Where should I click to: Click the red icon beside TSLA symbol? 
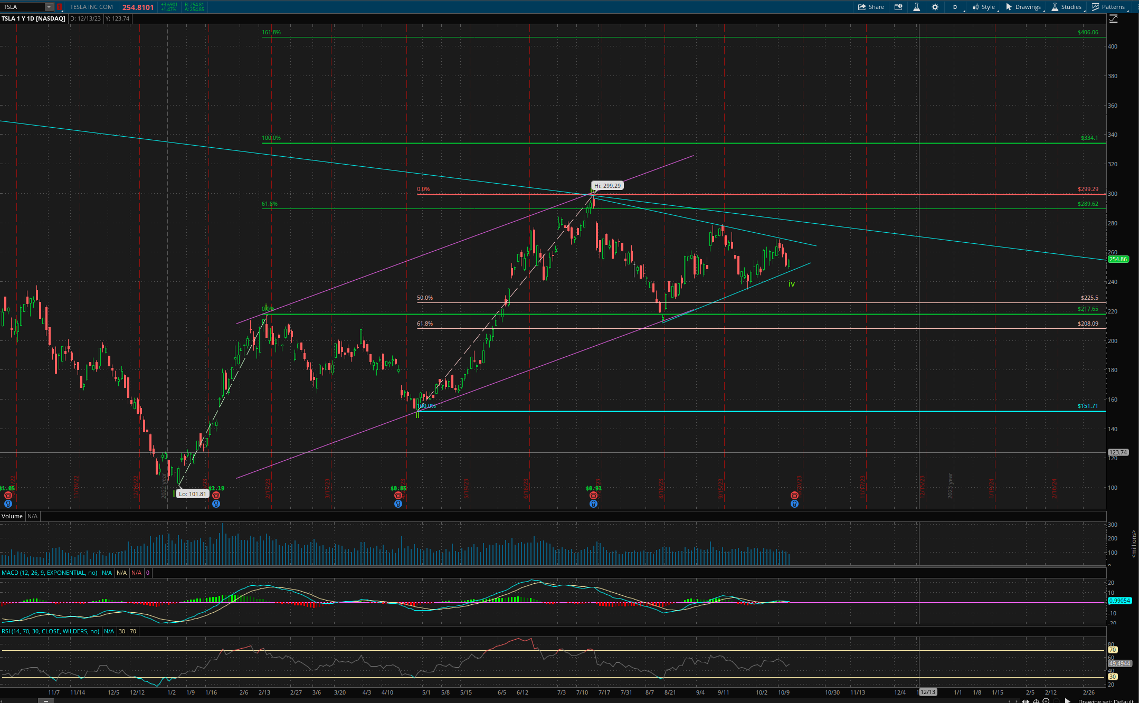(60, 7)
